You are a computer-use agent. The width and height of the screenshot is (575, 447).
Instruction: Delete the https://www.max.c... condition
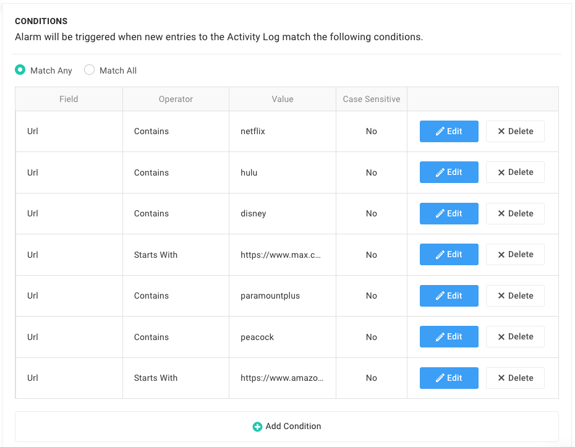coord(515,255)
